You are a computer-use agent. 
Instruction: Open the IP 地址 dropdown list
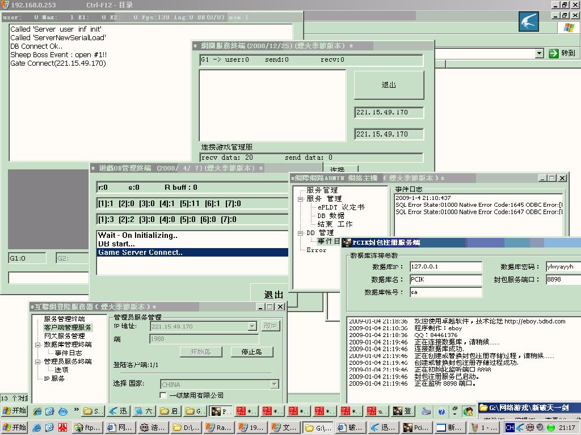coord(252,326)
